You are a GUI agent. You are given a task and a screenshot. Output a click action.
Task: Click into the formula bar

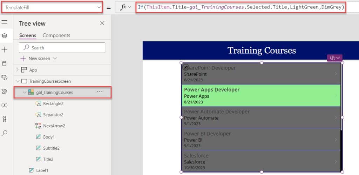coord(241,7)
